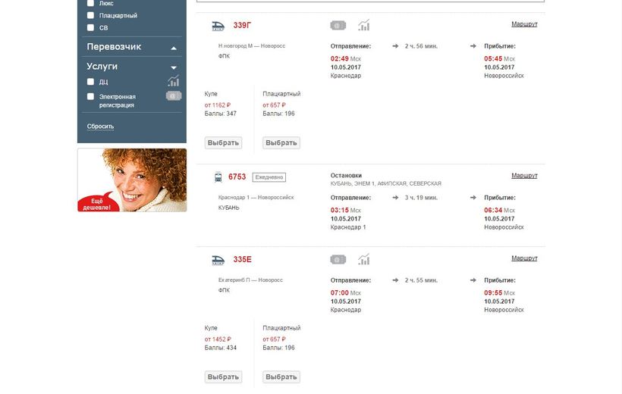Click the dynamic pricing chart icon for train 335Е
The height and width of the screenshot is (394, 622).
click(x=364, y=260)
